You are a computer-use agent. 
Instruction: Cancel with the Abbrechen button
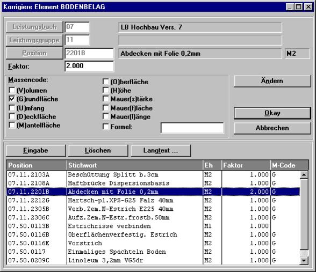click(x=272, y=128)
